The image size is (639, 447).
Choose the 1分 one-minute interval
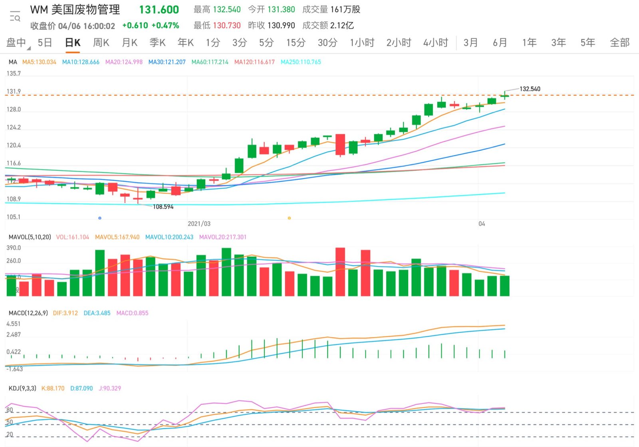coord(213,43)
